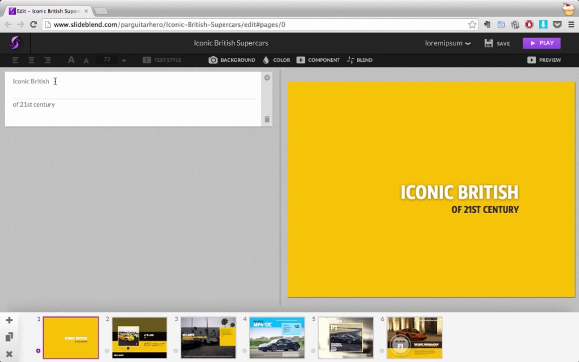Viewport: 579px width, 362px height.
Task: Open Blend menu item
Action: pos(360,60)
